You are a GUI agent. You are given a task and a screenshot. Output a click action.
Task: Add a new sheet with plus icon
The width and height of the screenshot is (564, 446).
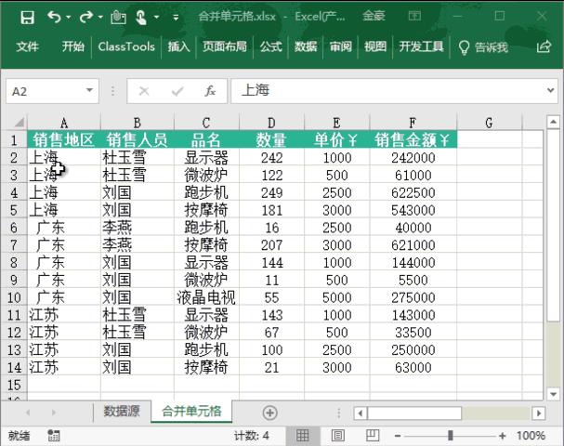coord(269,413)
